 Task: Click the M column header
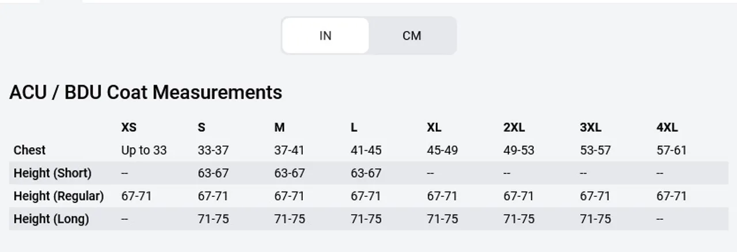pyautogui.click(x=279, y=127)
